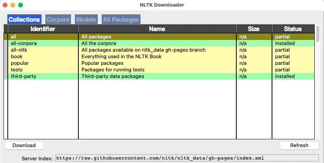Close the NLTK Downloader window
The height and width of the screenshot is (163, 324).
5,5
